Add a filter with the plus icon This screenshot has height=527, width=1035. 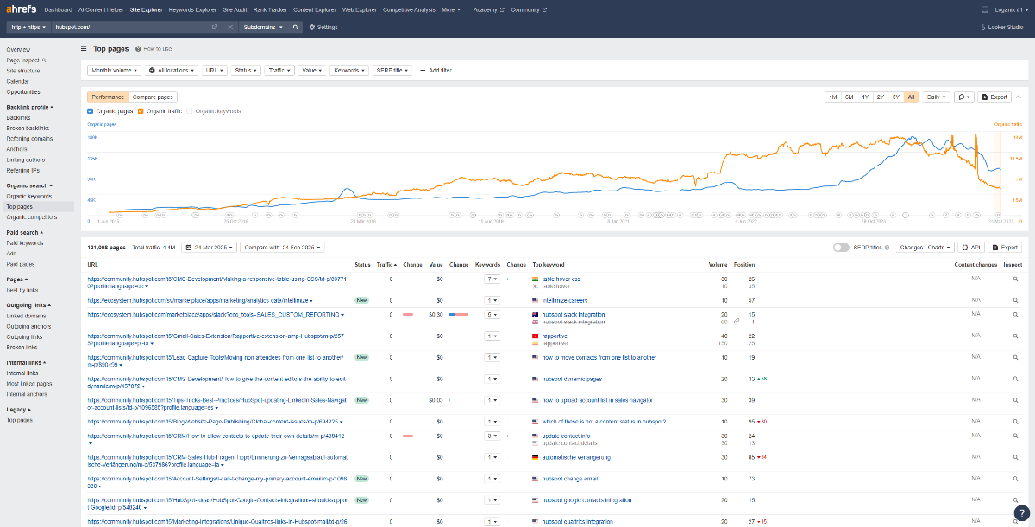(436, 70)
